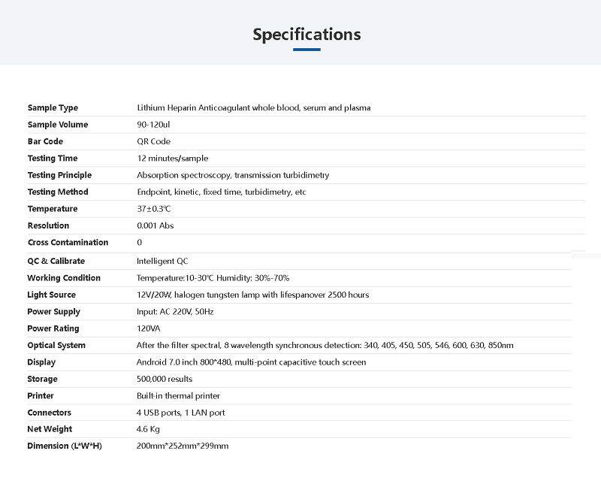The height and width of the screenshot is (496, 601).
Task: Select the 0.001 Abs resolution value
Action: click(x=155, y=225)
